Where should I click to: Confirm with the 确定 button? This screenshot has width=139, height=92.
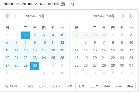(130, 86)
